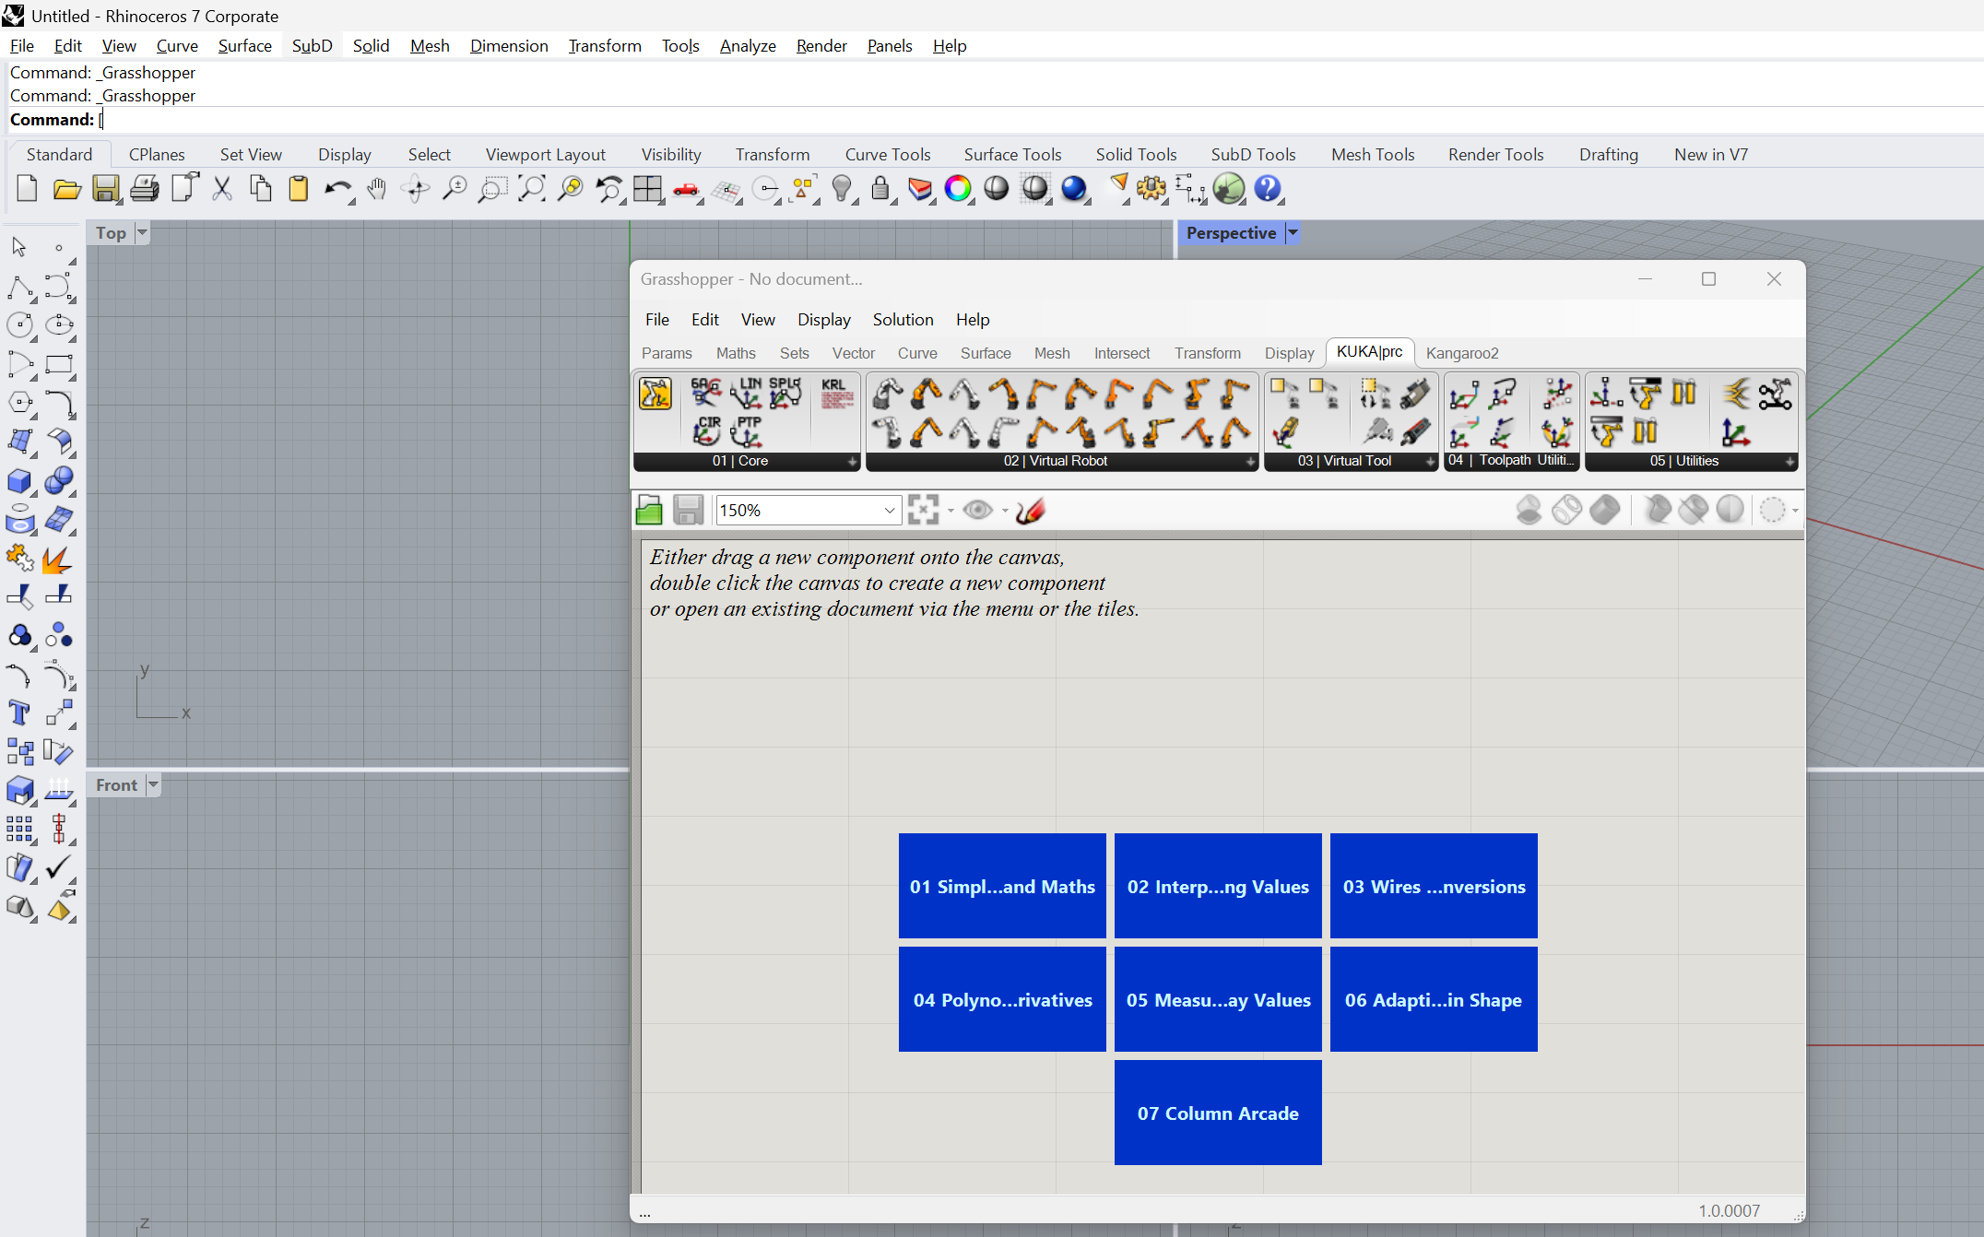Expand the 02 | Virtual Robot panel

[x=1250, y=461]
